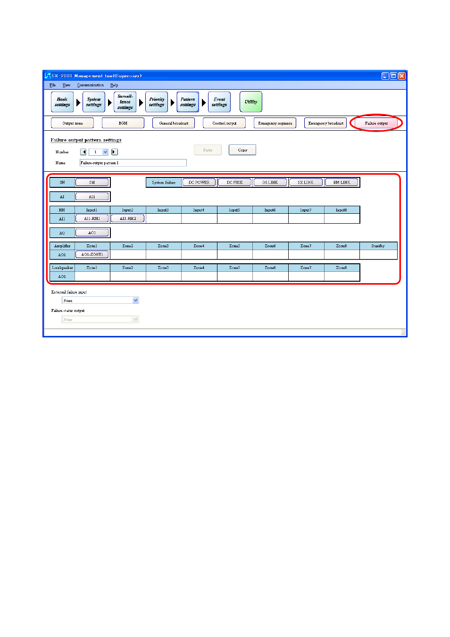450x637 pixels.
Task: Toggle the AI1-RM2 input button
Action: (x=128, y=218)
